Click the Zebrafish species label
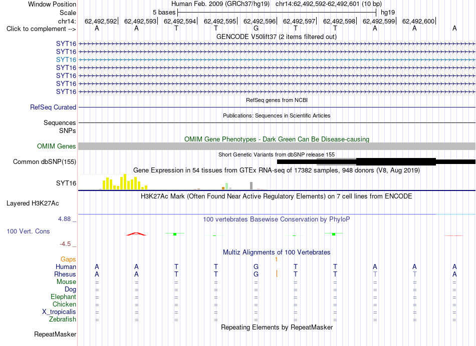476x346 pixels. pyautogui.click(x=63, y=319)
